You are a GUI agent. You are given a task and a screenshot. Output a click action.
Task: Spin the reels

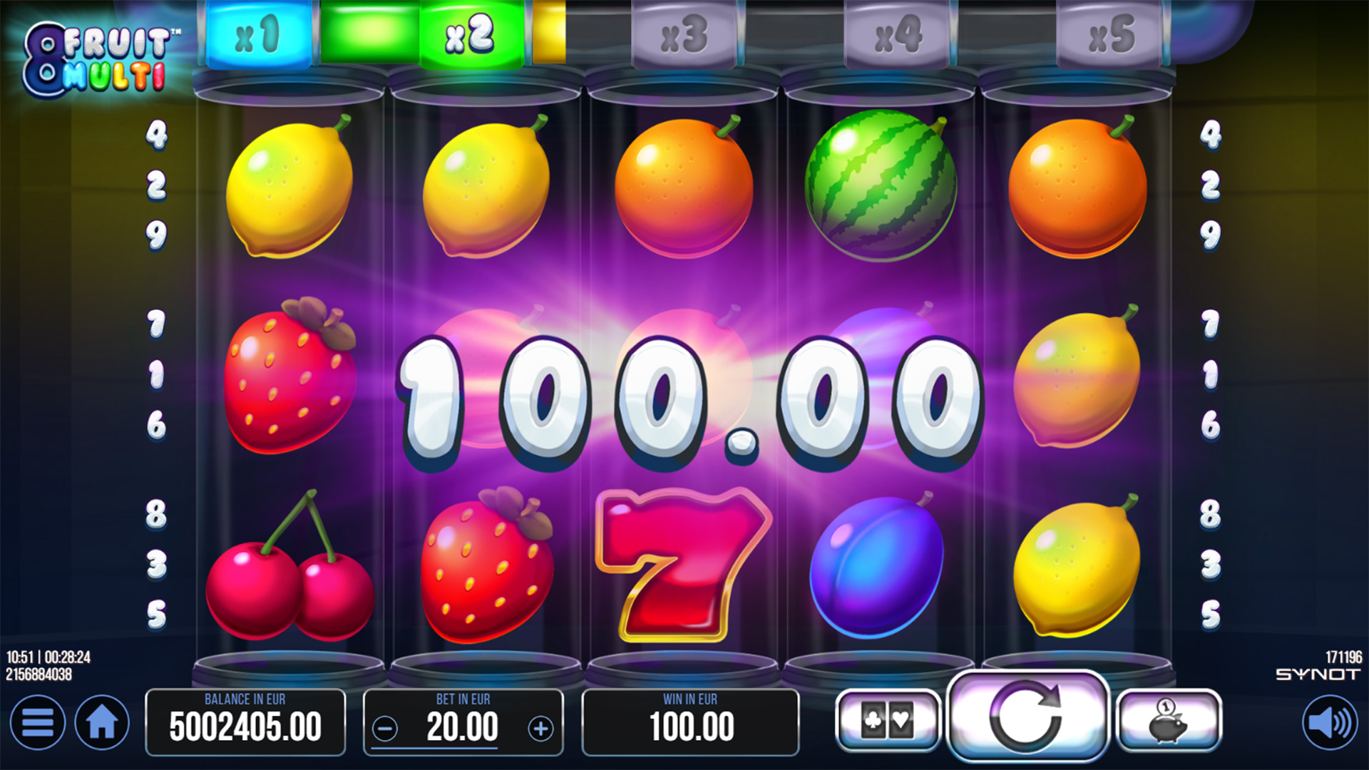(1027, 717)
